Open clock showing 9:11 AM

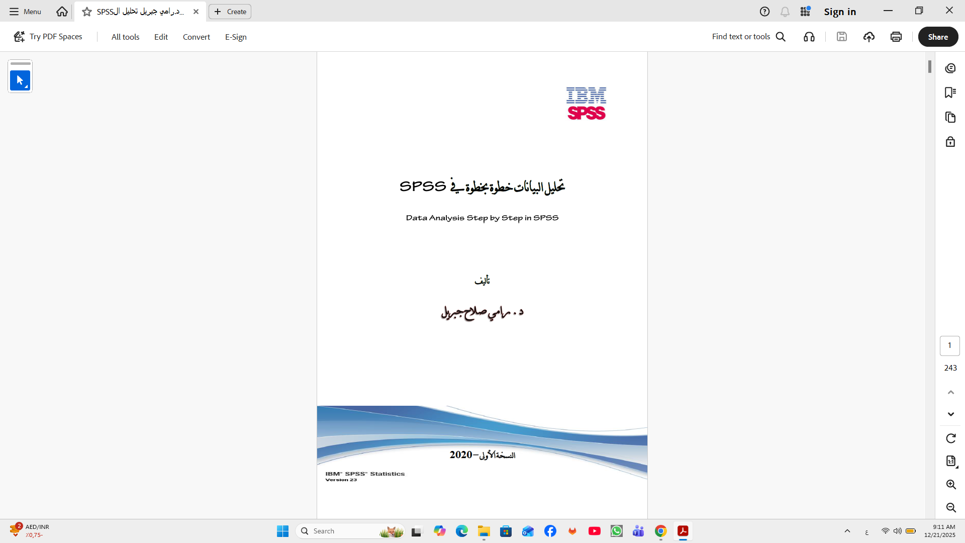pyautogui.click(x=940, y=531)
